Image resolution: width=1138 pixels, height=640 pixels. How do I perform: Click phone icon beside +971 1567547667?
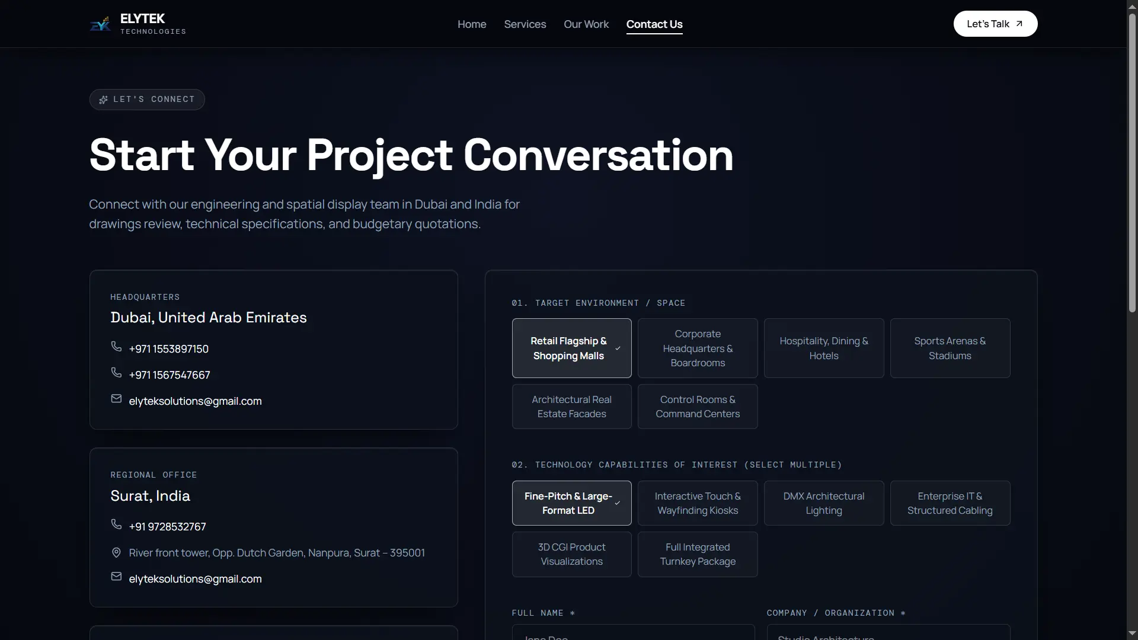pos(116,373)
